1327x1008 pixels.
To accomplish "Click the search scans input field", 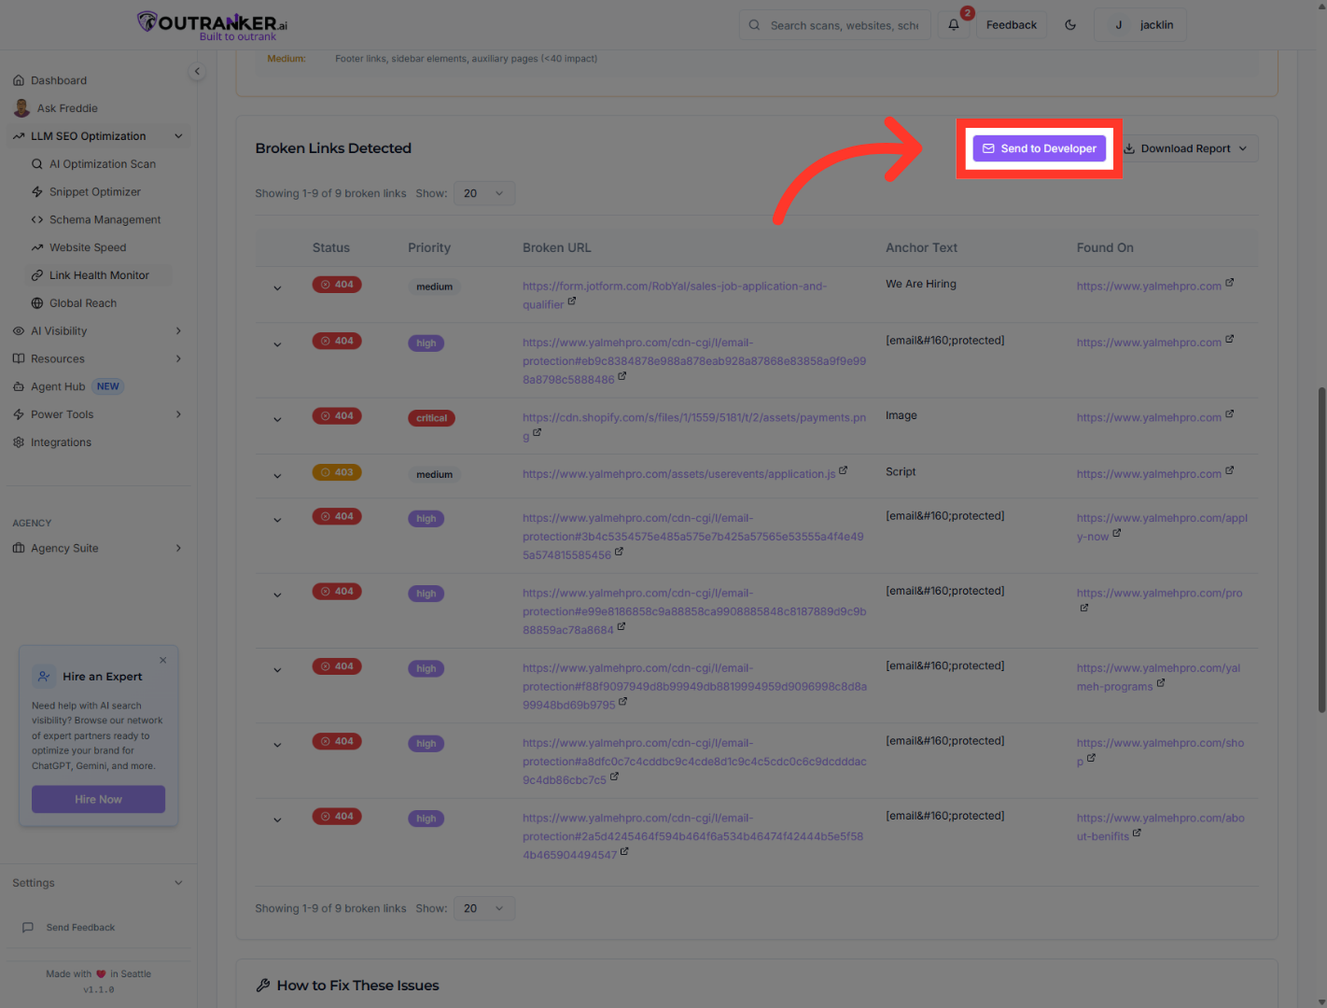I will 843,25.
